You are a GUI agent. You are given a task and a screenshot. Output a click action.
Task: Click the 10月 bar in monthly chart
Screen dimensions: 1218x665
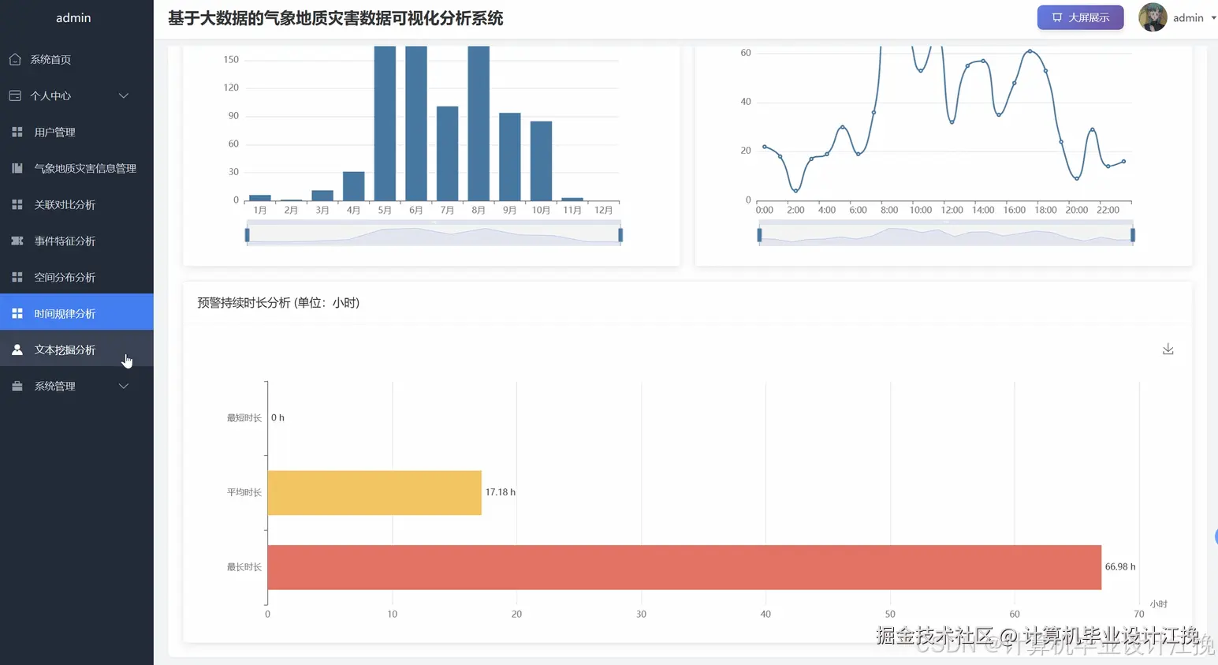(541, 160)
